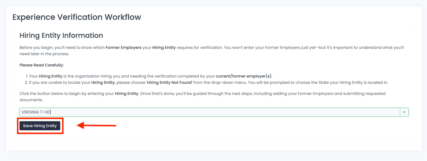427x161 pixels.
Task: Click the Please Read Carefully label
Action: (x=41, y=65)
